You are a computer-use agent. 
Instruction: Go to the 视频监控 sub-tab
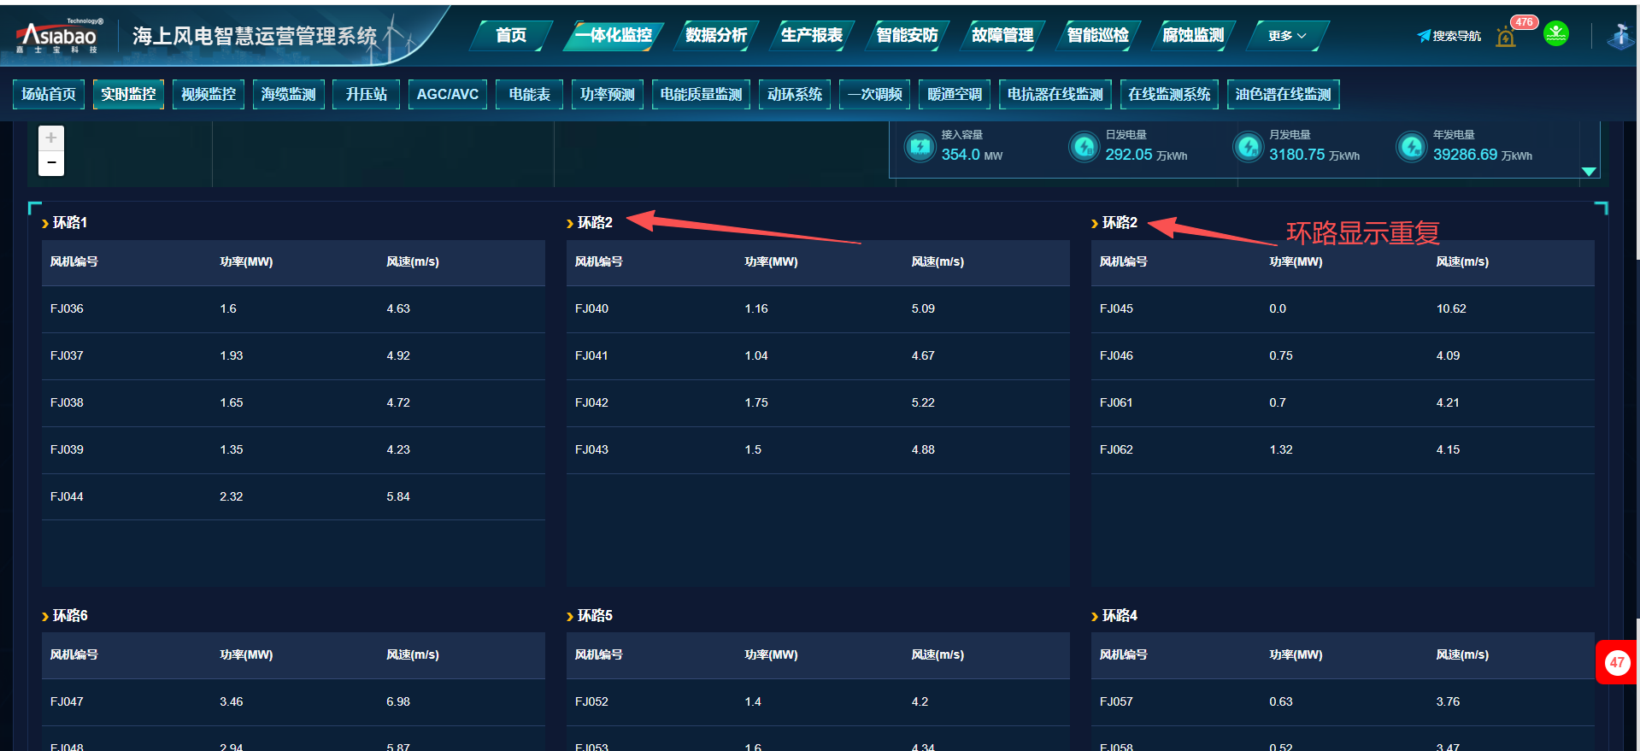click(209, 94)
